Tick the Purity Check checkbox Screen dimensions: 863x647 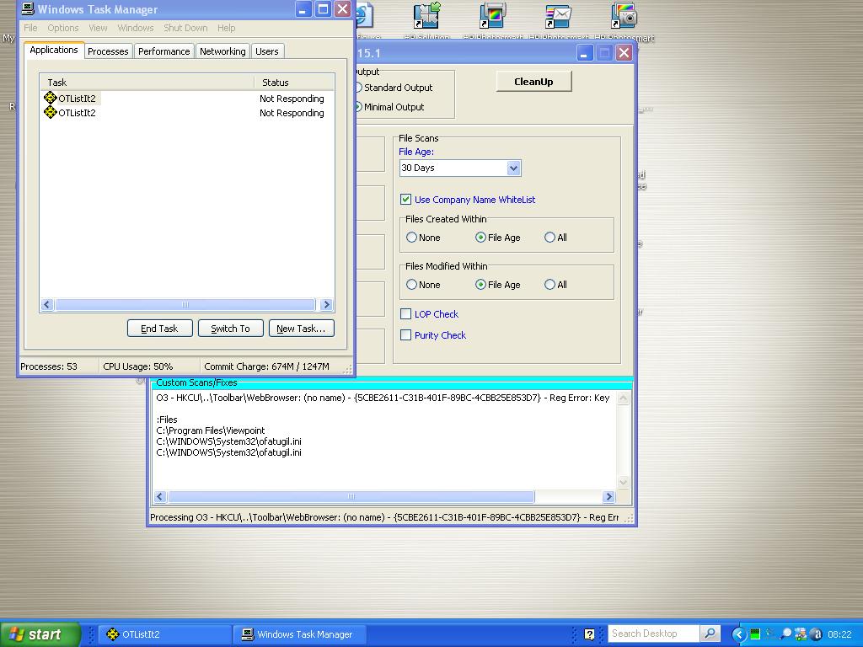click(405, 335)
